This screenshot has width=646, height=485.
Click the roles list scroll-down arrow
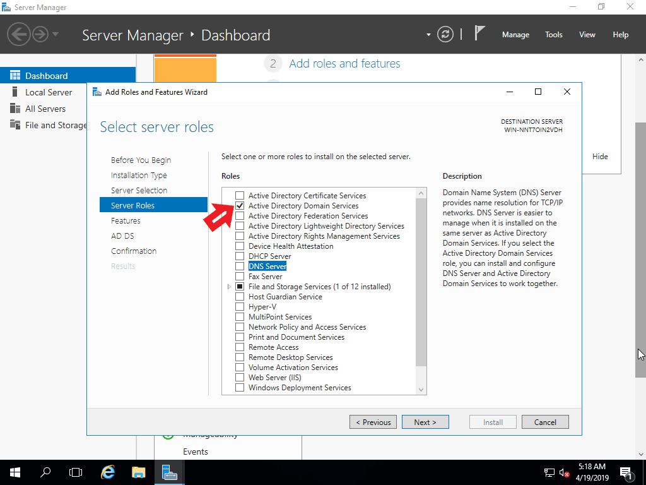421,389
